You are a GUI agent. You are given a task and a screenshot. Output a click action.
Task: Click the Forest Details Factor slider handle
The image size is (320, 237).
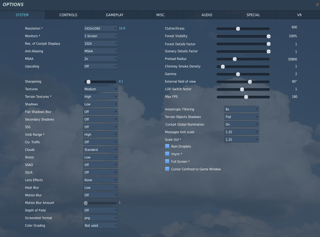(x=269, y=44)
